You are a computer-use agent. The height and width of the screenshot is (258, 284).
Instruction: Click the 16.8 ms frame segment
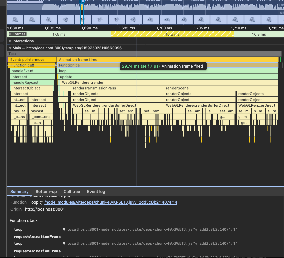259,34
